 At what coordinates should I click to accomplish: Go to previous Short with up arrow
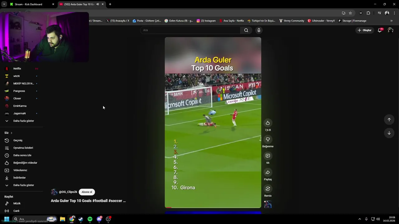tap(389, 119)
